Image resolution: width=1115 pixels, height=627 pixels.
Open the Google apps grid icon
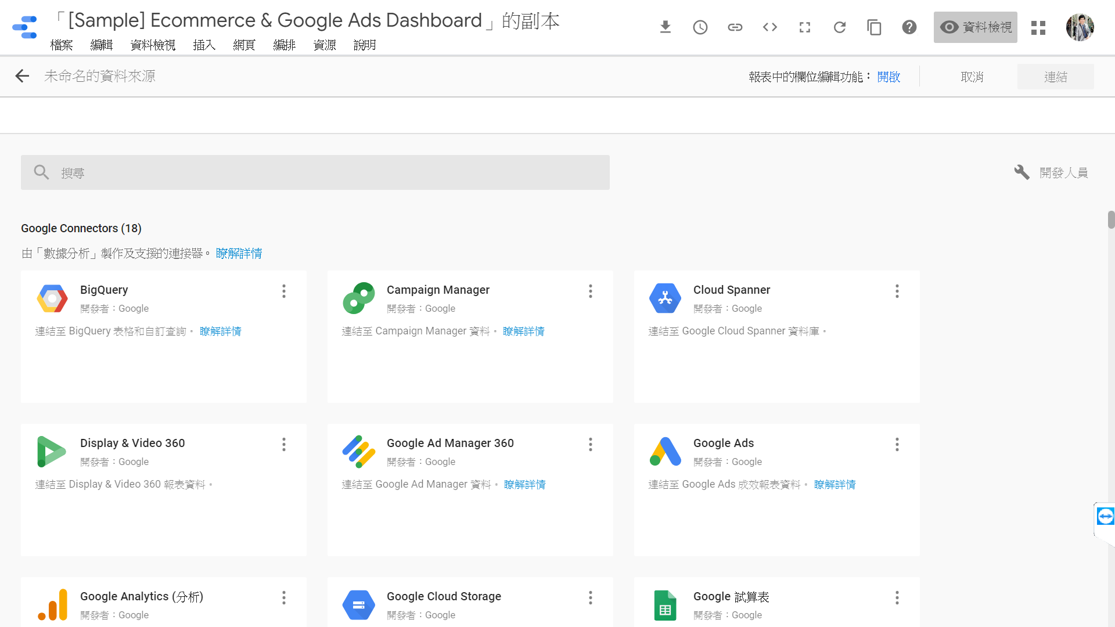1038,27
